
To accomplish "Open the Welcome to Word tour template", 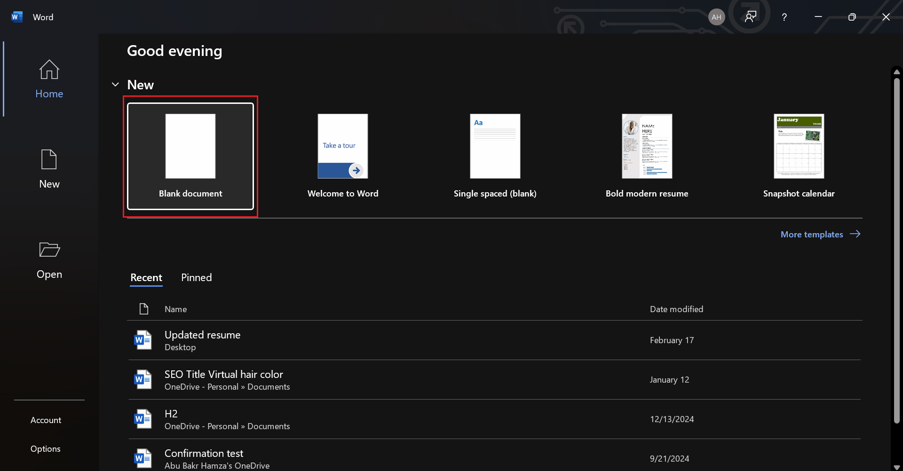I will [343, 156].
